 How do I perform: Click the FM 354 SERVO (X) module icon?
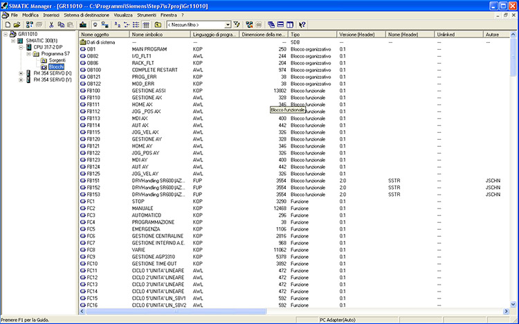[29, 73]
